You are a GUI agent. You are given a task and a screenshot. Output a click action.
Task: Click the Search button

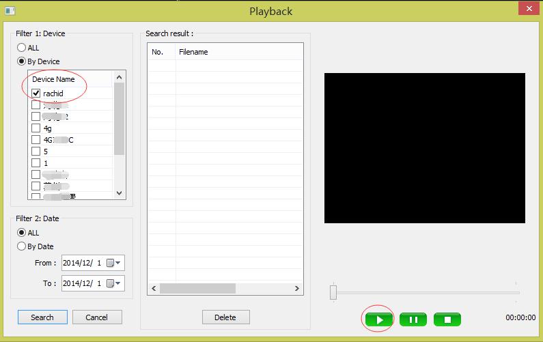pos(42,317)
